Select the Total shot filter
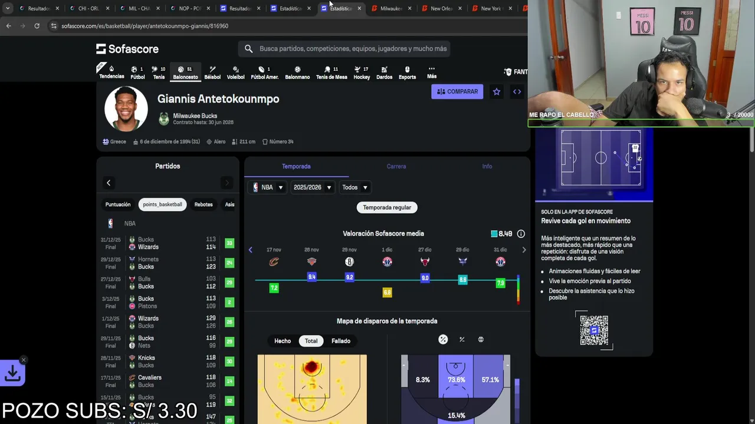The height and width of the screenshot is (424, 755). (x=311, y=341)
